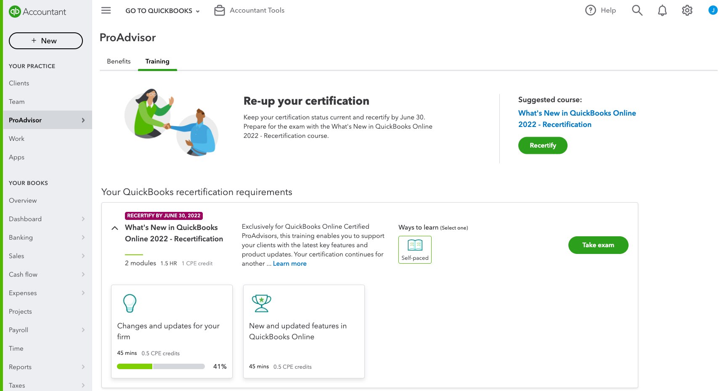The image size is (719, 391).
Task: Click the Recertify by June 30, 2022 badge
Action: pyautogui.click(x=164, y=216)
